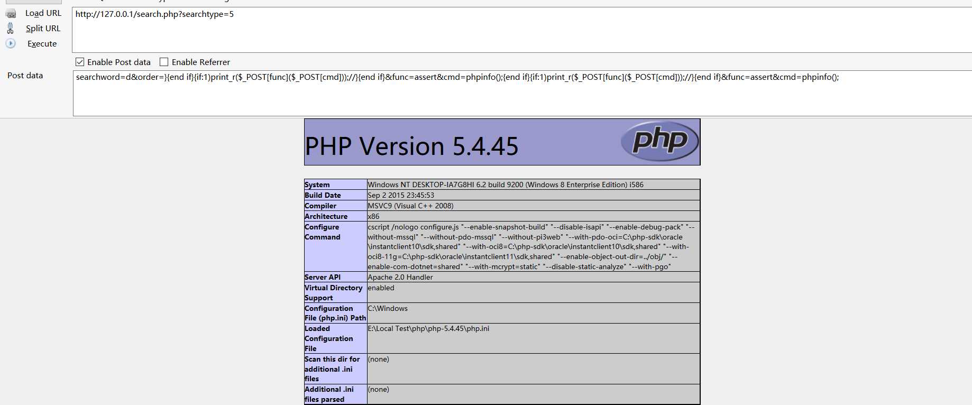The height and width of the screenshot is (405, 972).
Task: Click the PHP logo image
Action: point(659,141)
